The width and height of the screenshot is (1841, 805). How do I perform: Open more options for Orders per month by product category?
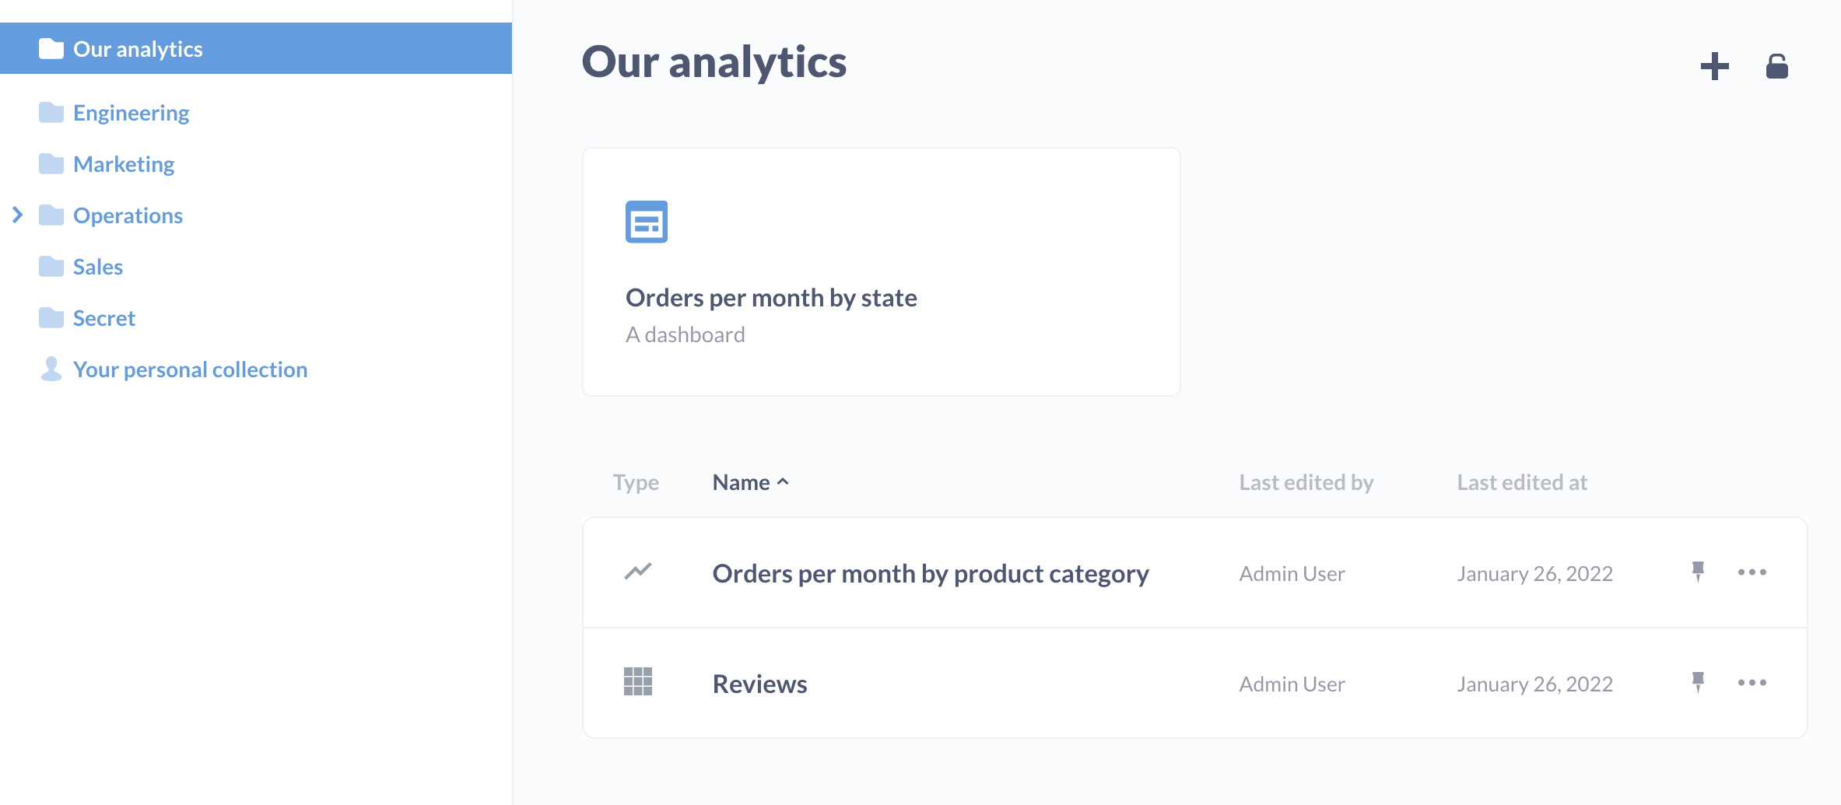(1752, 572)
